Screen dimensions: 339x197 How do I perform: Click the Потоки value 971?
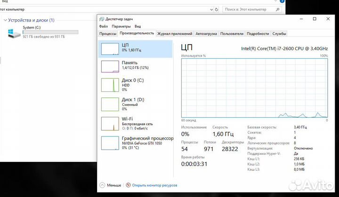point(209,149)
